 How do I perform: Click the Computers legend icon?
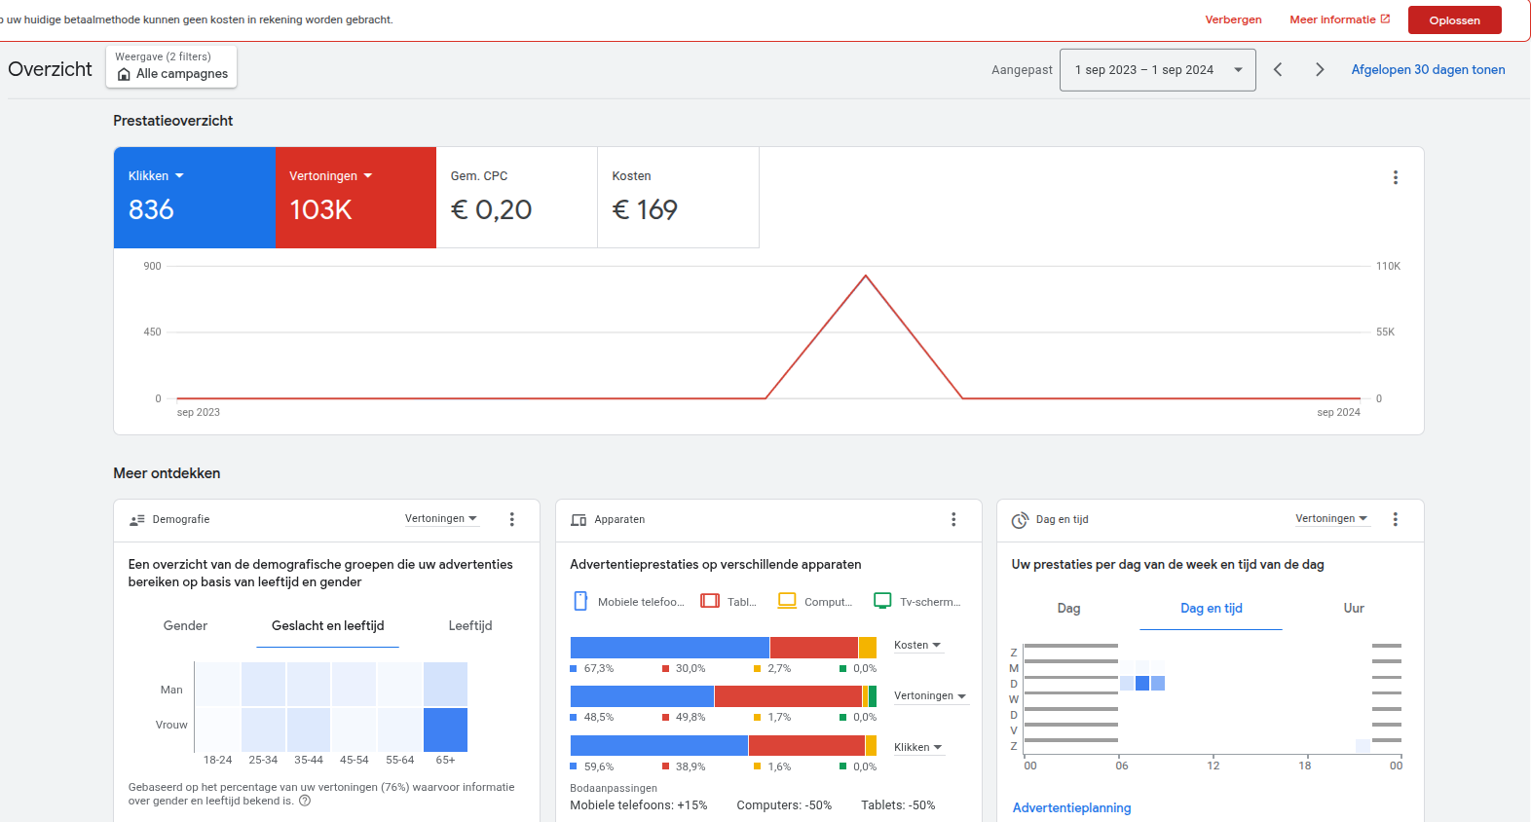[x=787, y=601]
